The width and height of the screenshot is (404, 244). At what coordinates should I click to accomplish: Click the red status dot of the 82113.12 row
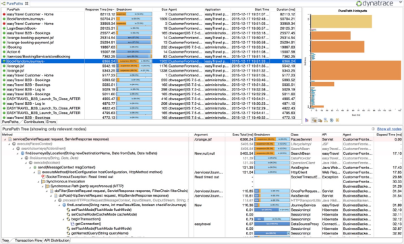[4, 14]
